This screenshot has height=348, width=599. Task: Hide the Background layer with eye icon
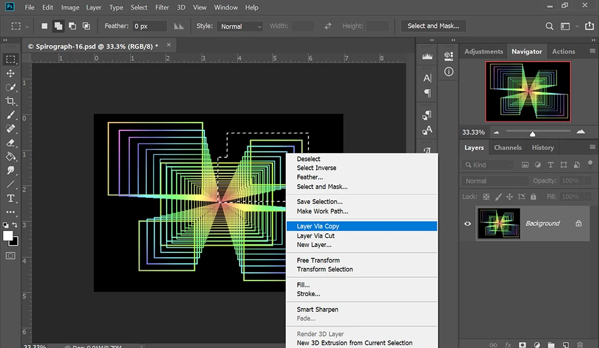(x=468, y=224)
